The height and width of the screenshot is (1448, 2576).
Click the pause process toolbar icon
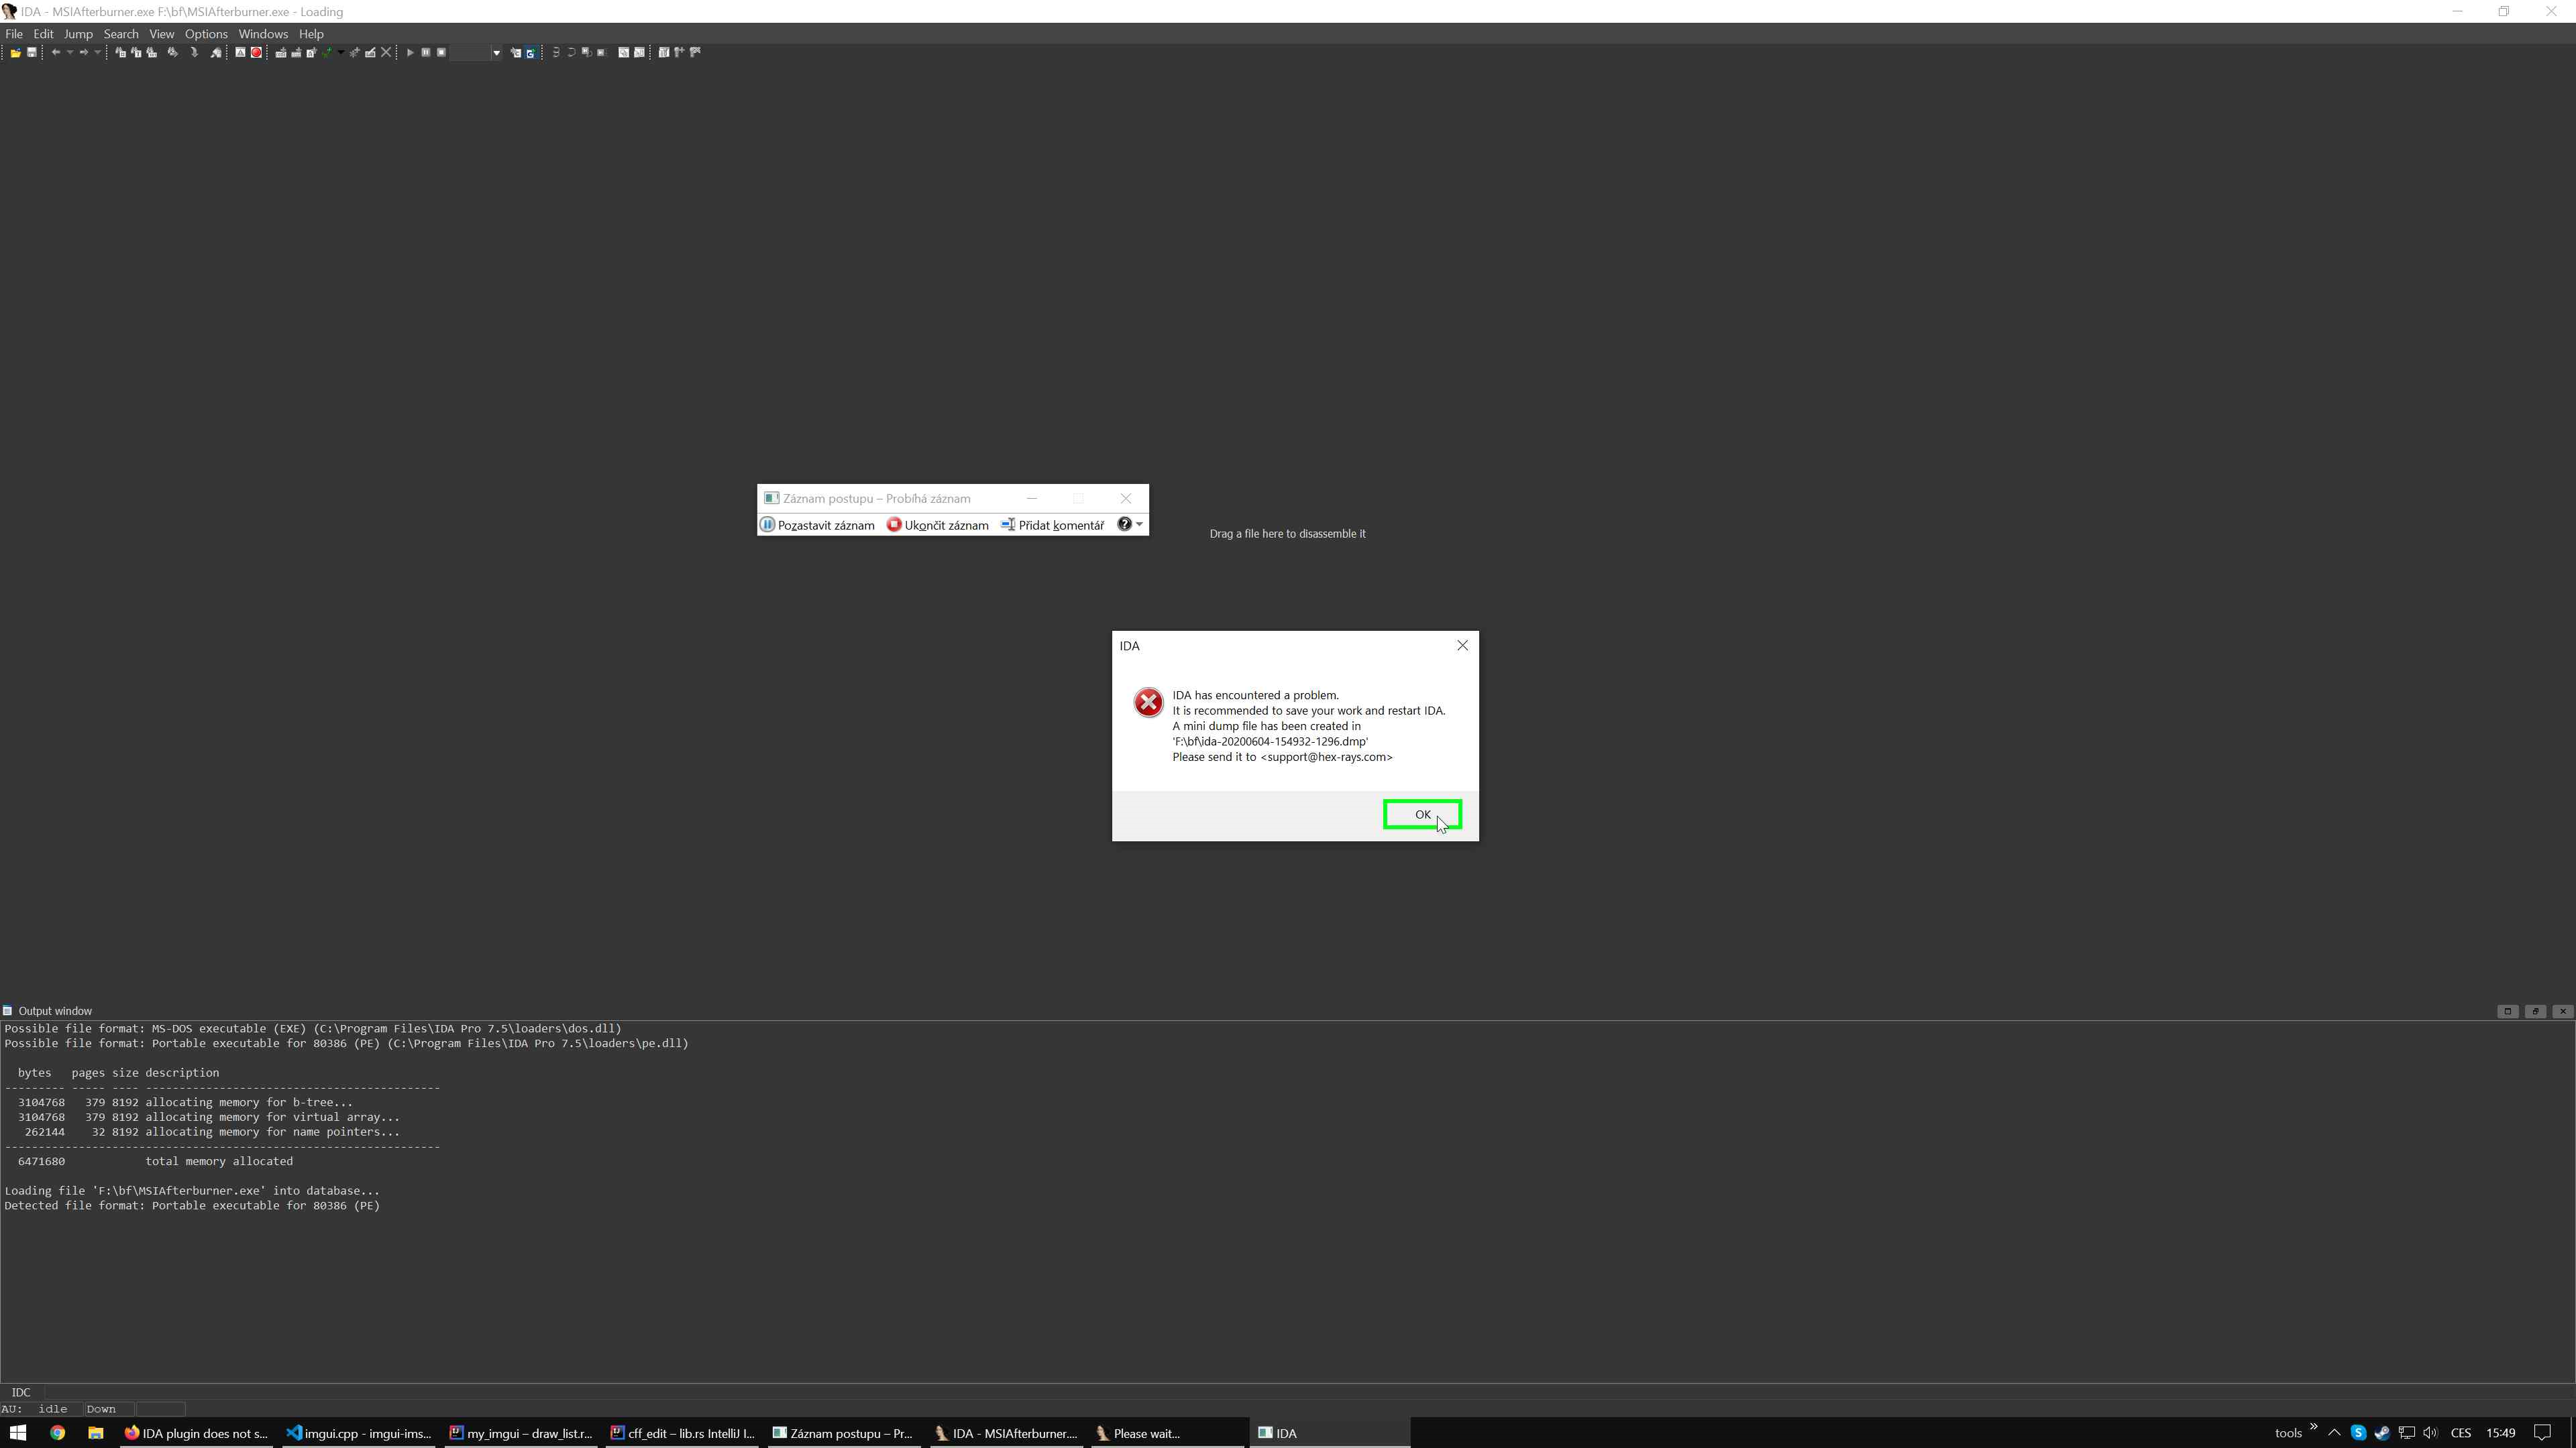pos(426,53)
